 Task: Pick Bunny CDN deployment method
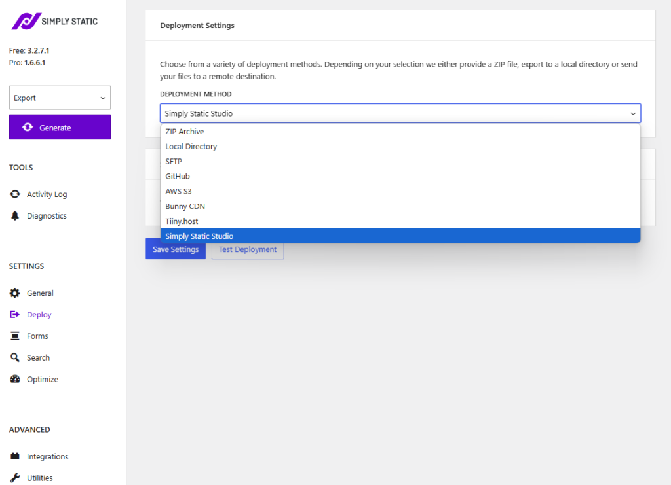point(400,206)
